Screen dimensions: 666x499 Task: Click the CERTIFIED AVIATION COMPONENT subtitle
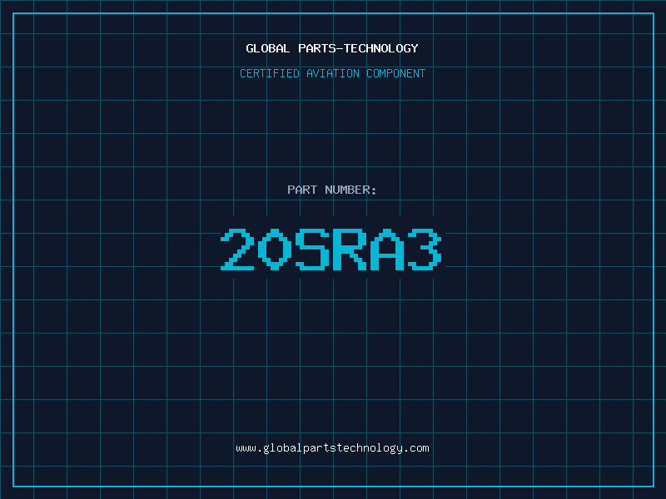[x=332, y=73]
